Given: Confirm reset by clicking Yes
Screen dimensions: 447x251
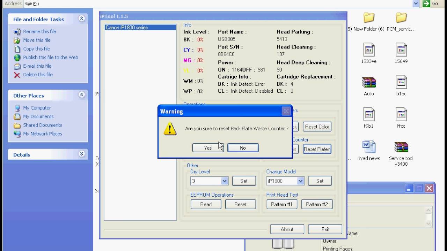Looking at the screenshot, I should (208, 148).
